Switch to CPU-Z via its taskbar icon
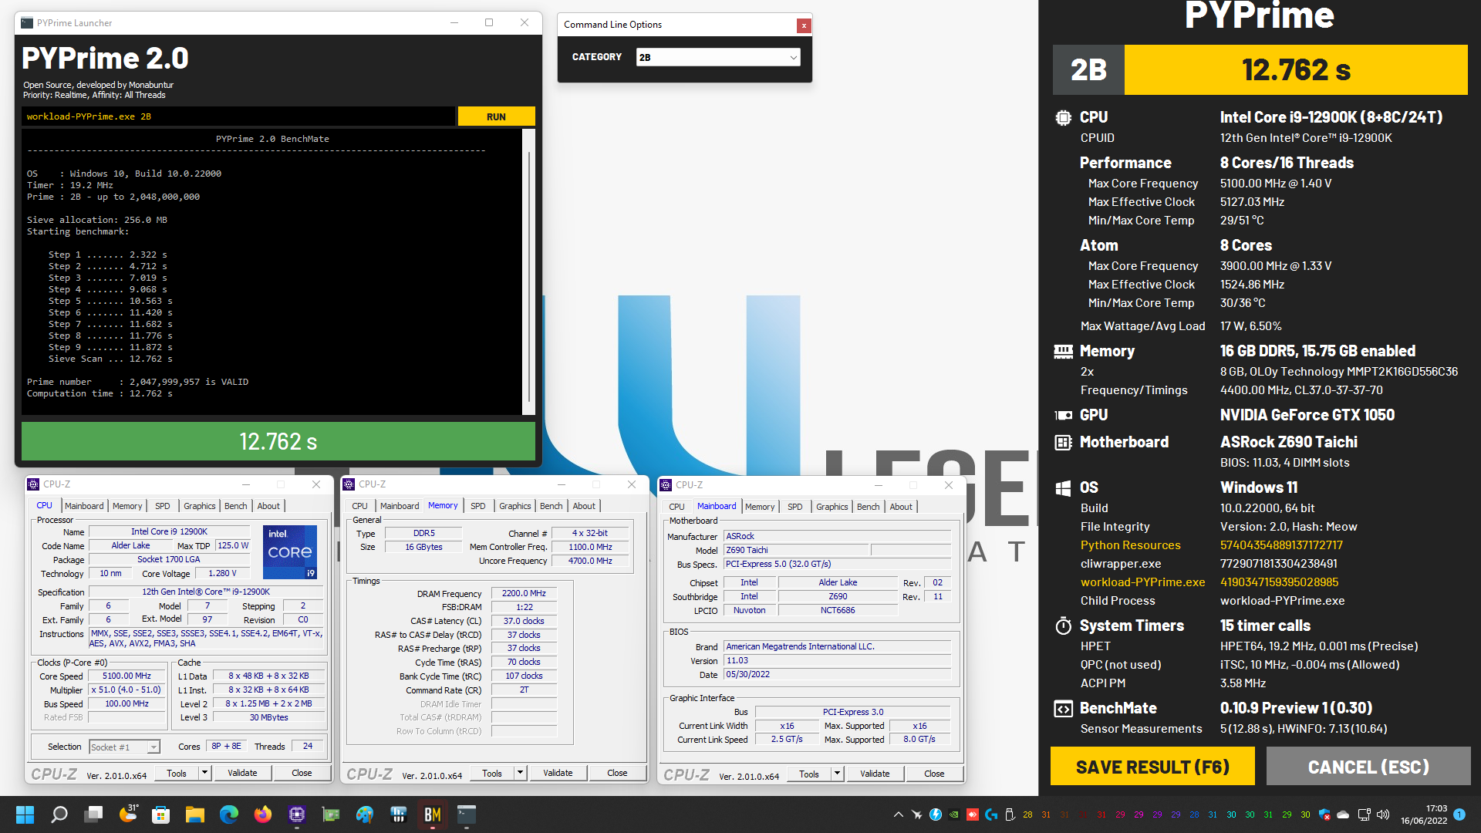The height and width of the screenshot is (833, 1481). (297, 814)
